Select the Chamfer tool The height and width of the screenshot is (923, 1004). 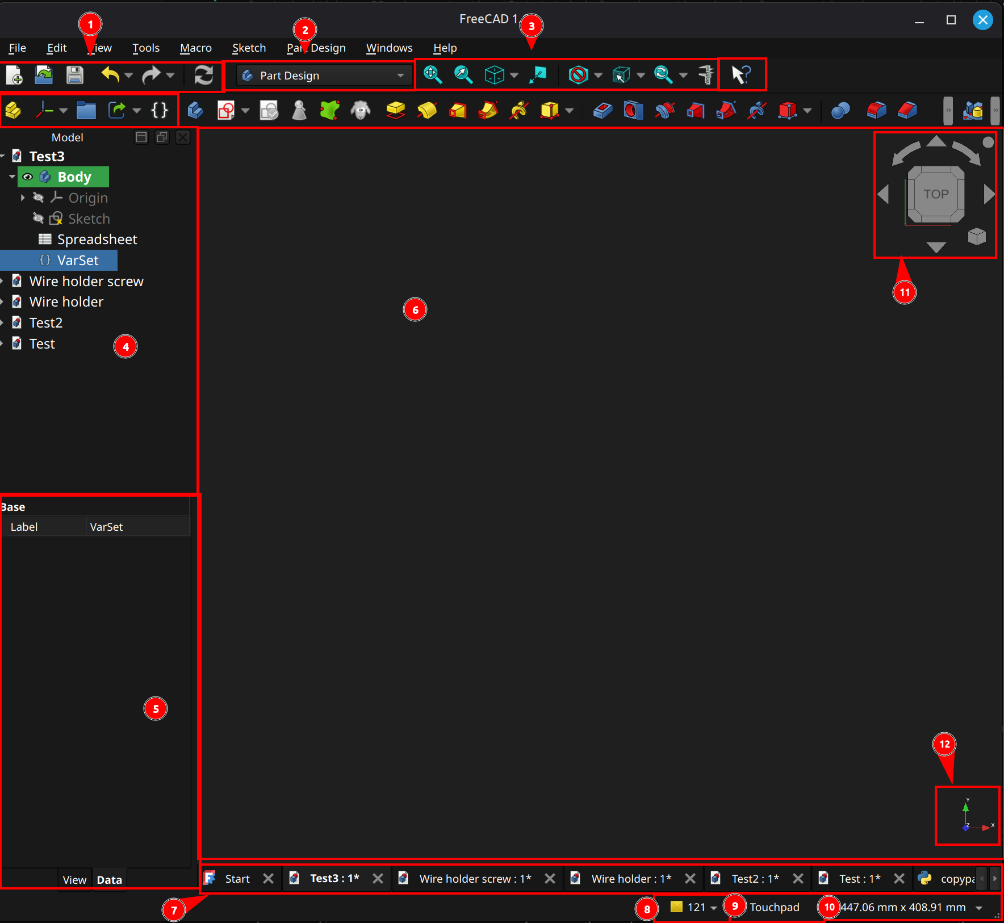coord(907,110)
